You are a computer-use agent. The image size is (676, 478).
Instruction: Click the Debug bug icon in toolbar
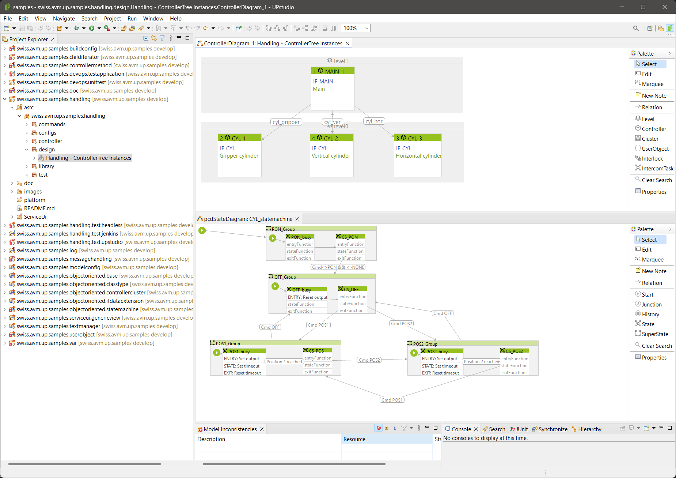(x=77, y=28)
